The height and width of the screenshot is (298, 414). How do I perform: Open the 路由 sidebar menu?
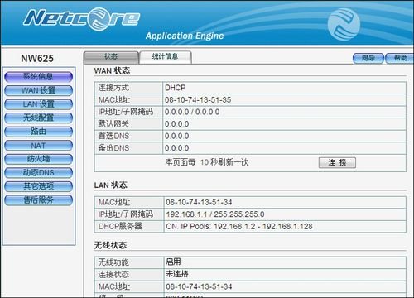(x=38, y=132)
